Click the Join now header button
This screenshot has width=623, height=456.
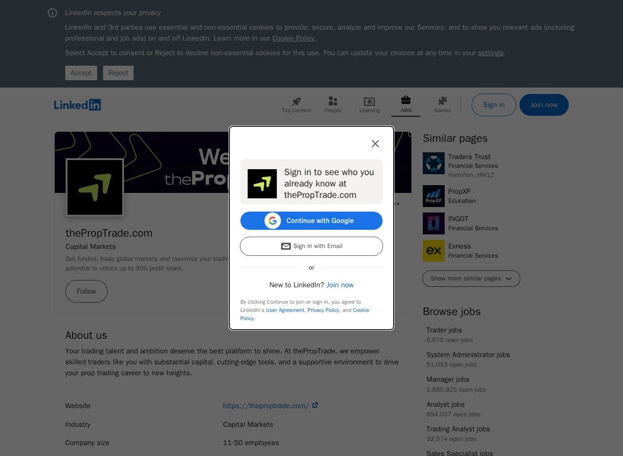[x=544, y=105]
